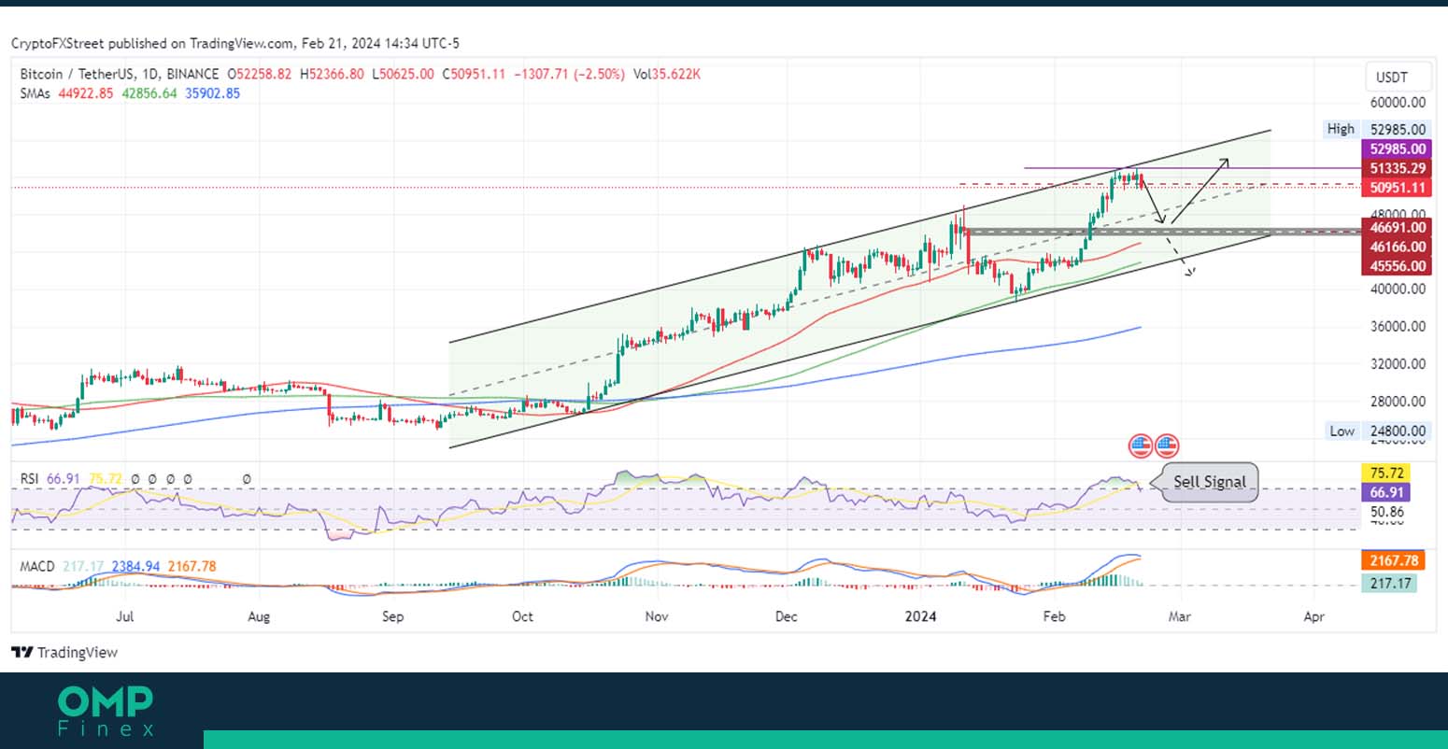Click the 217.17 MACD axis label
Screen dimensions: 1448x749
click(1390, 584)
